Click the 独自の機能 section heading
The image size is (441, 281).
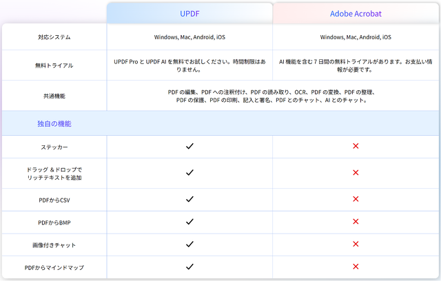[x=54, y=124]
